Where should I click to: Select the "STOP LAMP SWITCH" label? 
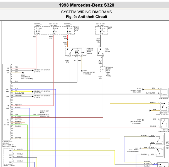(x=107, y=50)
